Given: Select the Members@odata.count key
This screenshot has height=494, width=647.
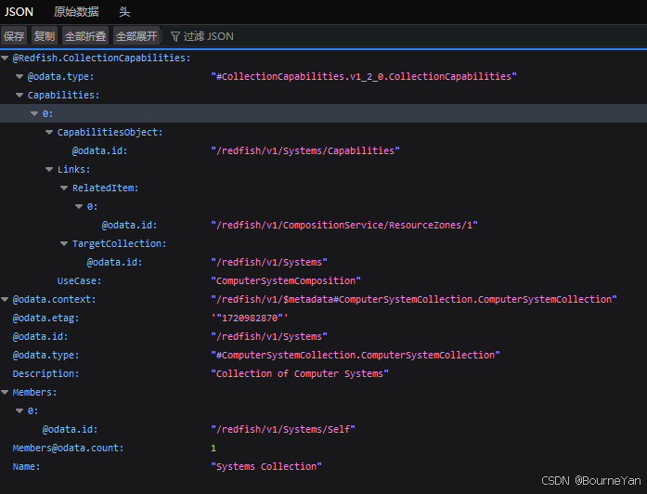Looking at the screenshot, I should click(68, 448).
